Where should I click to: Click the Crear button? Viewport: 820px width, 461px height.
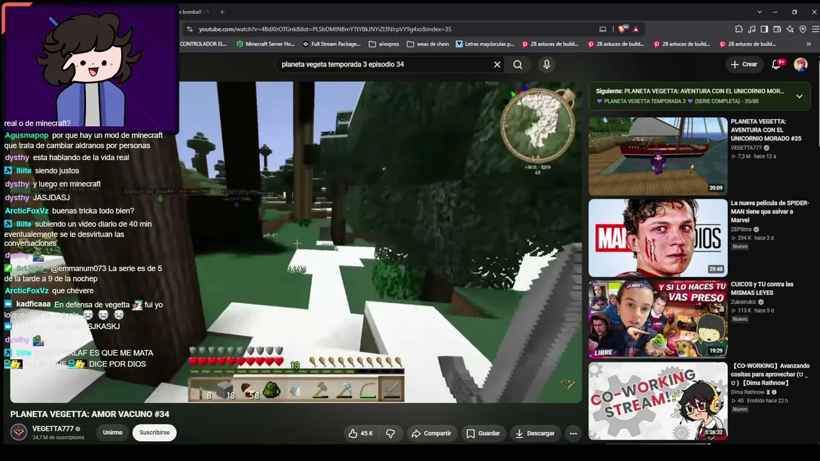tap(744, 64)
